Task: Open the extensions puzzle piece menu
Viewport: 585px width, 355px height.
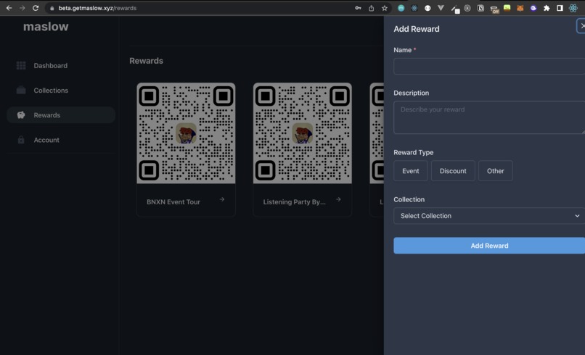Action: (x=547, y=8)
